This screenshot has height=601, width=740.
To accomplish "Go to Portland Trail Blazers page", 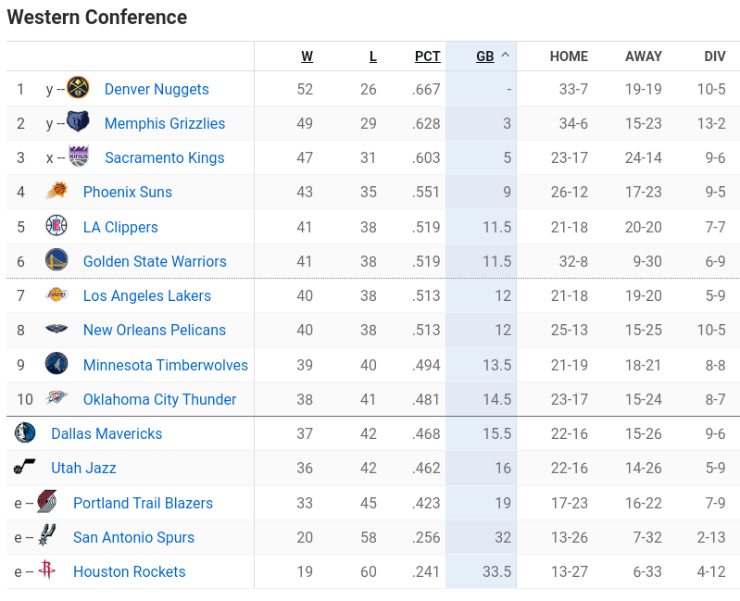I will pos(143,503).
